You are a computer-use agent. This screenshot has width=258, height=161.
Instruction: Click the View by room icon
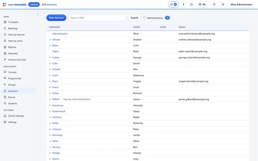tap(5, 41)
